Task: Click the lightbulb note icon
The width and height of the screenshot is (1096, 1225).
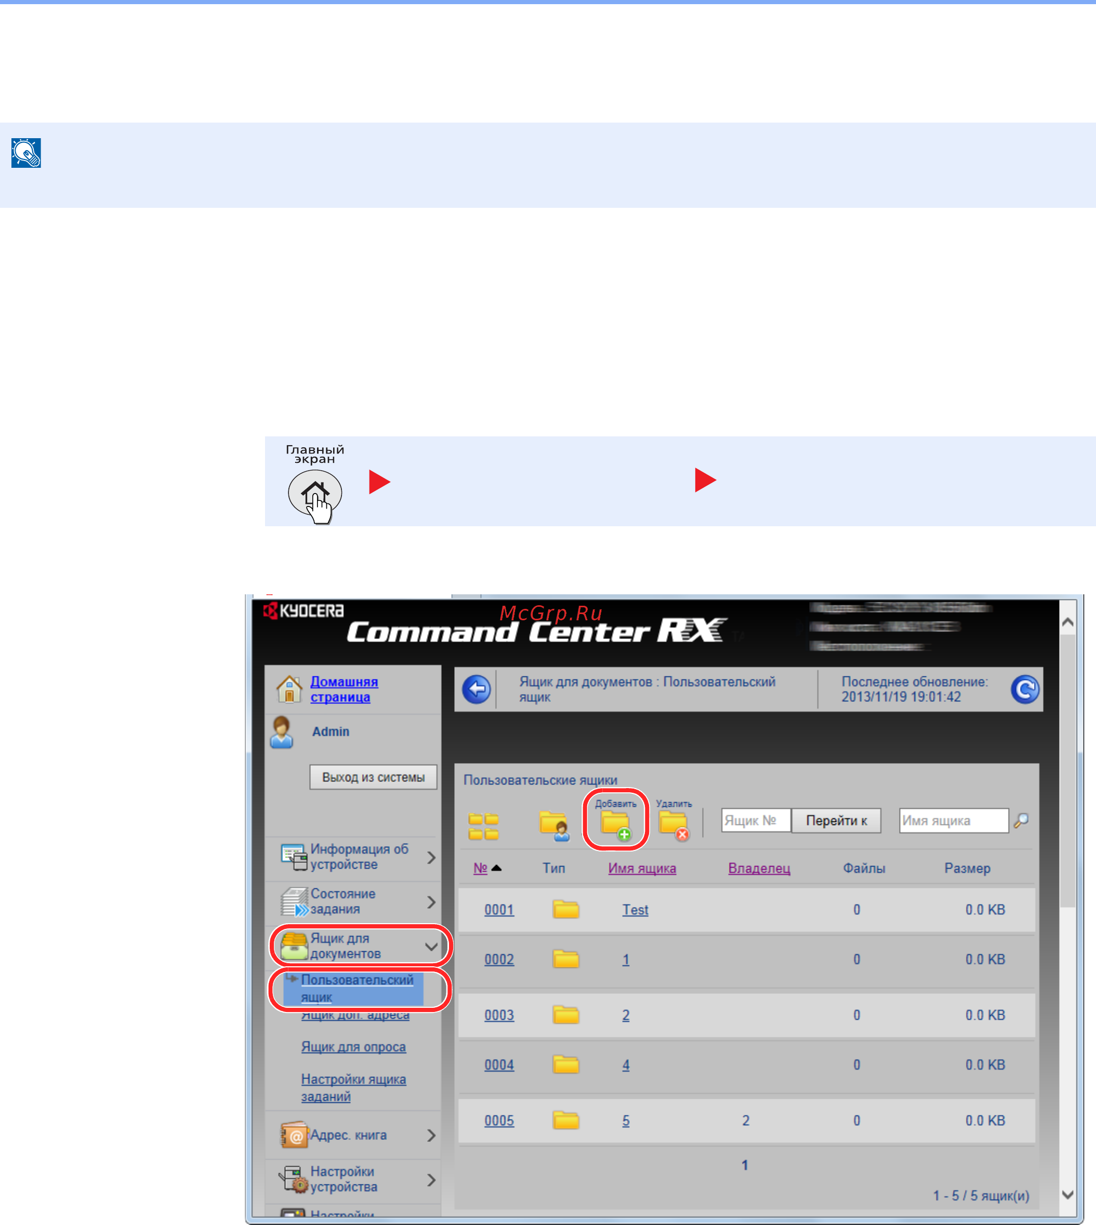Action: click(26, 153)
